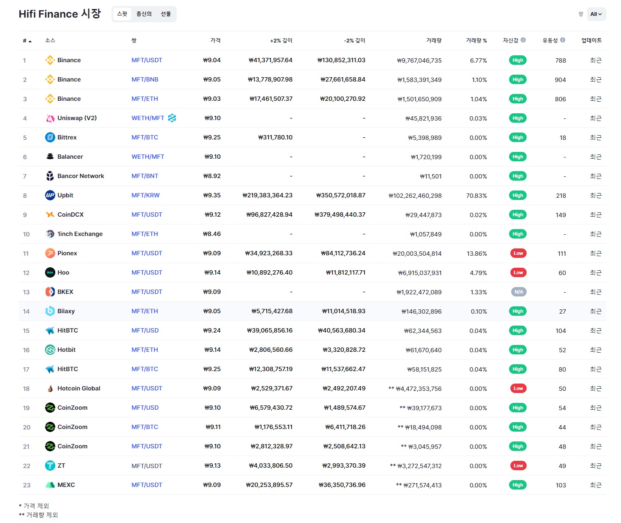Switch to the 선물 tab

(x=166, y=14)
